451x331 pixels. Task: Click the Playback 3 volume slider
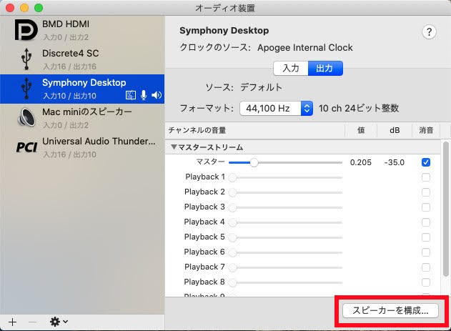point(285,207)
